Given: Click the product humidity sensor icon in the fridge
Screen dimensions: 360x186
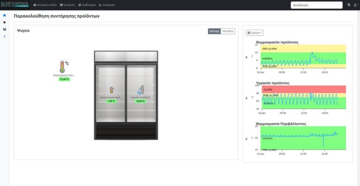Looking at the screenshot, I should (141, 90).
